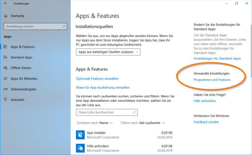Select Offline-Karten in the sidebar
This screenshot has width=252, height=155.
21,68
